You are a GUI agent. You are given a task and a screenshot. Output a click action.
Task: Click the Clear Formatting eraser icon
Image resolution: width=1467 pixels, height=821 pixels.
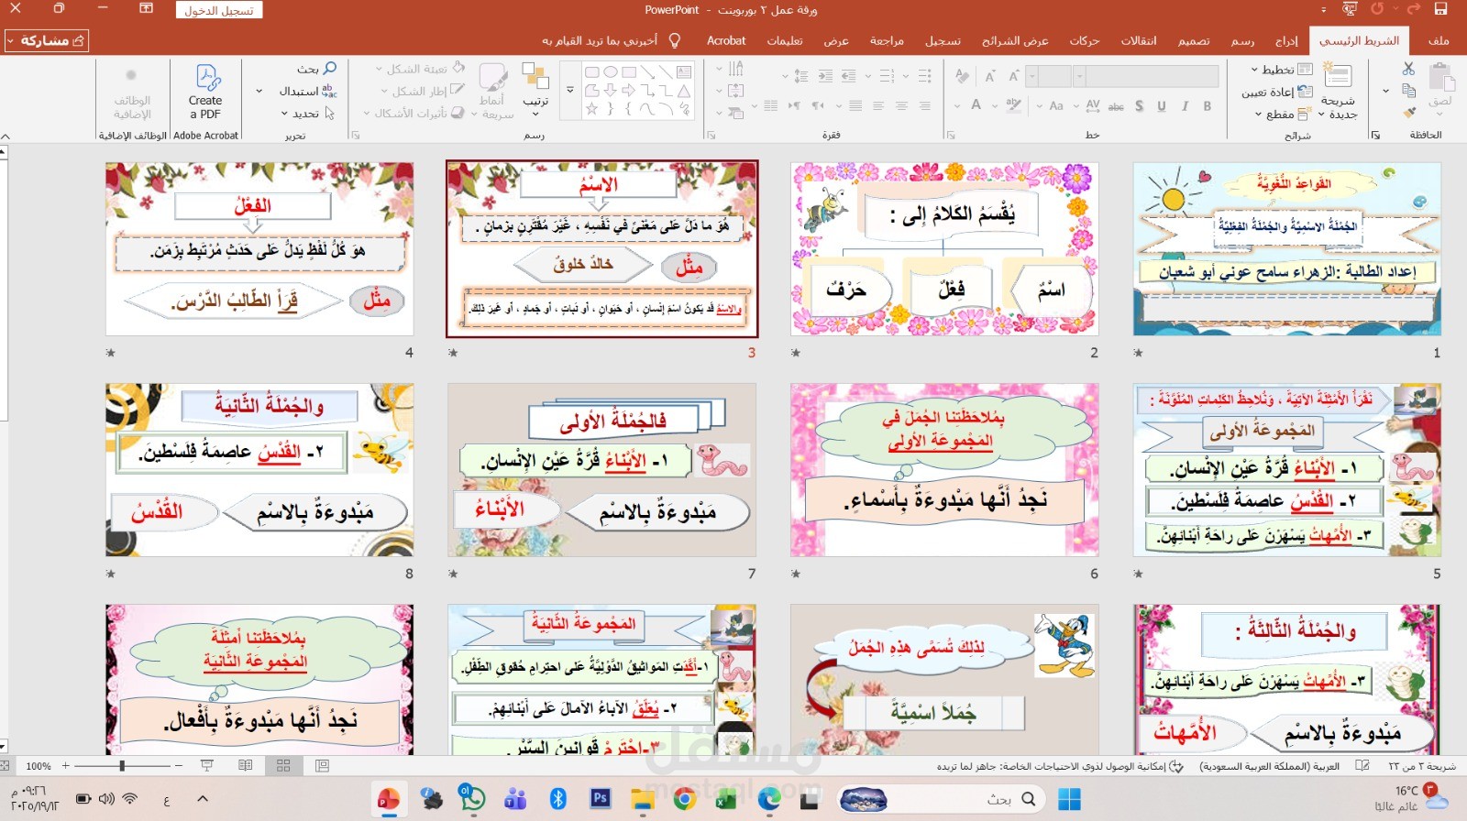[962, 75]
